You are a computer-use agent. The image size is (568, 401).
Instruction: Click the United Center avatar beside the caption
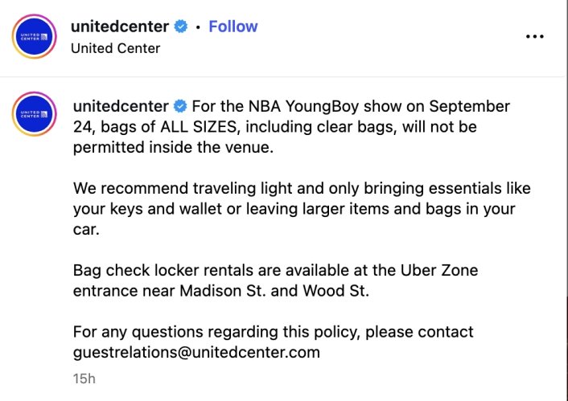click(x=35, y=114)
